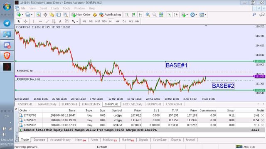The image size is (266, 149).
Task: Open the File menu
Action: 23,8
